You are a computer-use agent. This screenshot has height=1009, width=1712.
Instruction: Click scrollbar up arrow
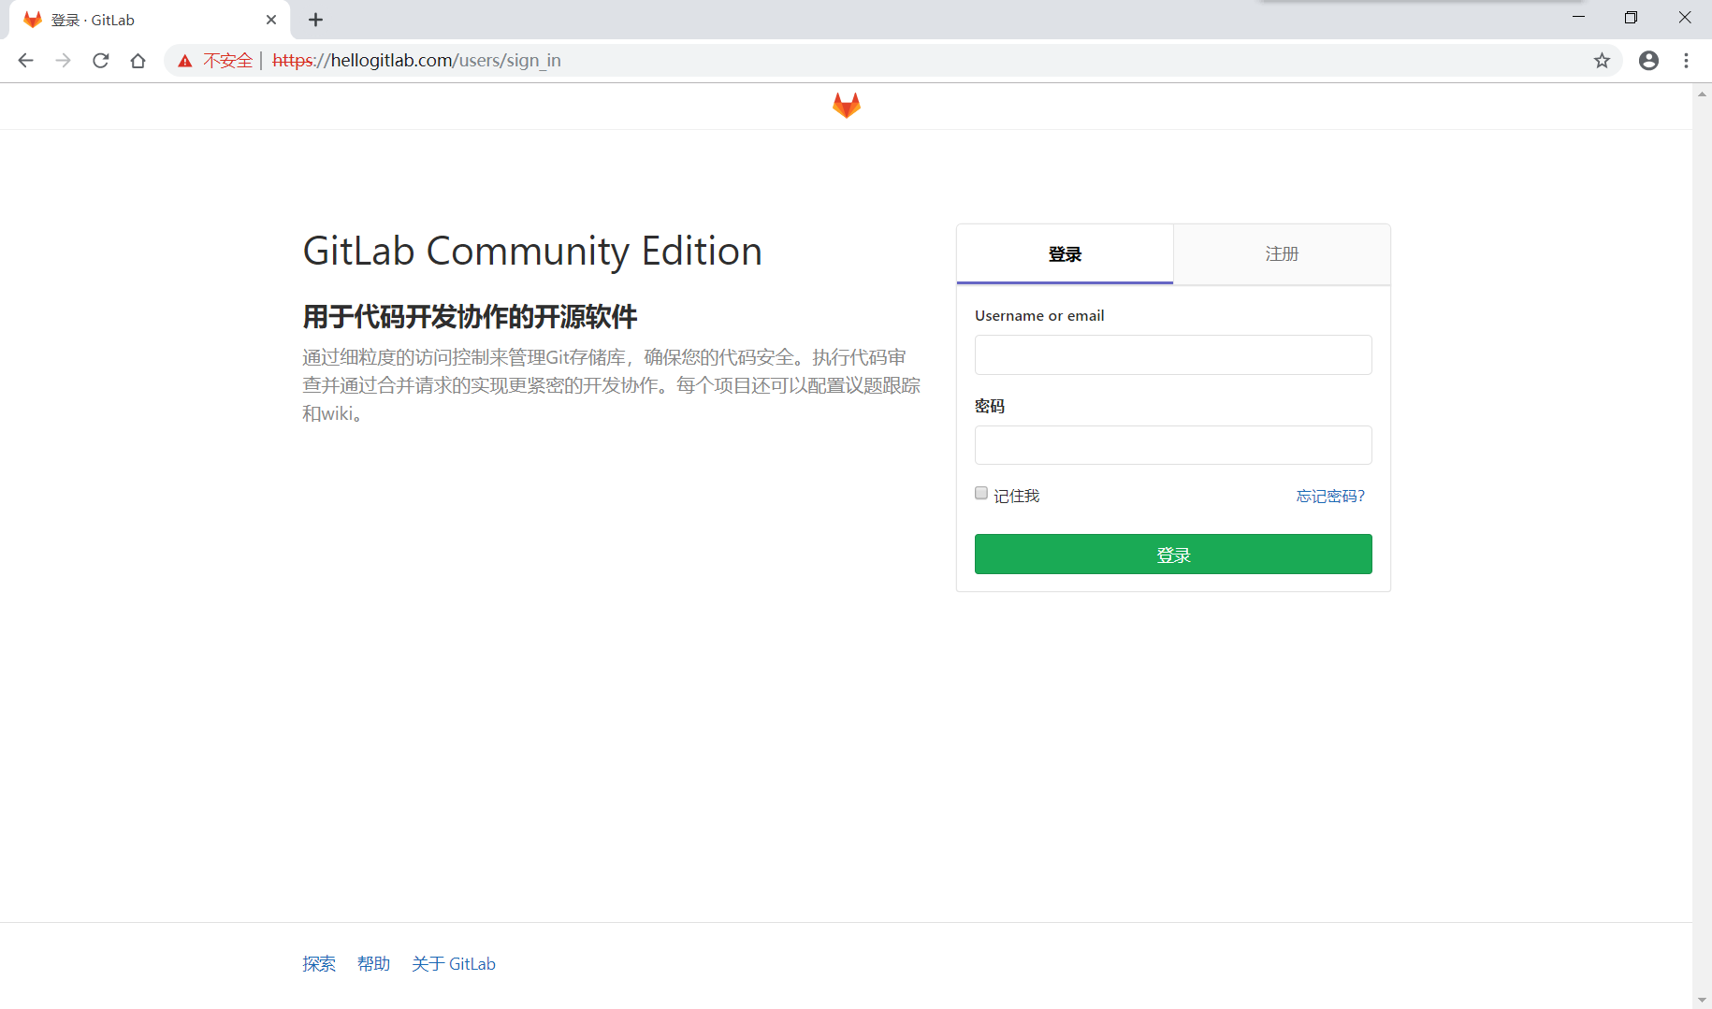click(1702, 93)
